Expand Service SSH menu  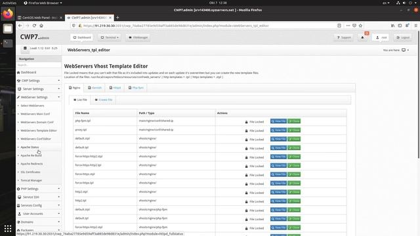click(x=39, y=197)
